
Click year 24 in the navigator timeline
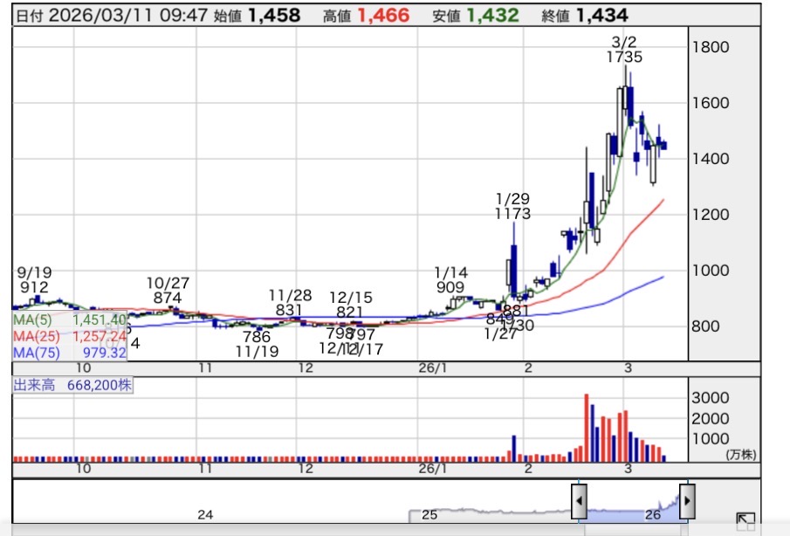[x=205, y=515]
